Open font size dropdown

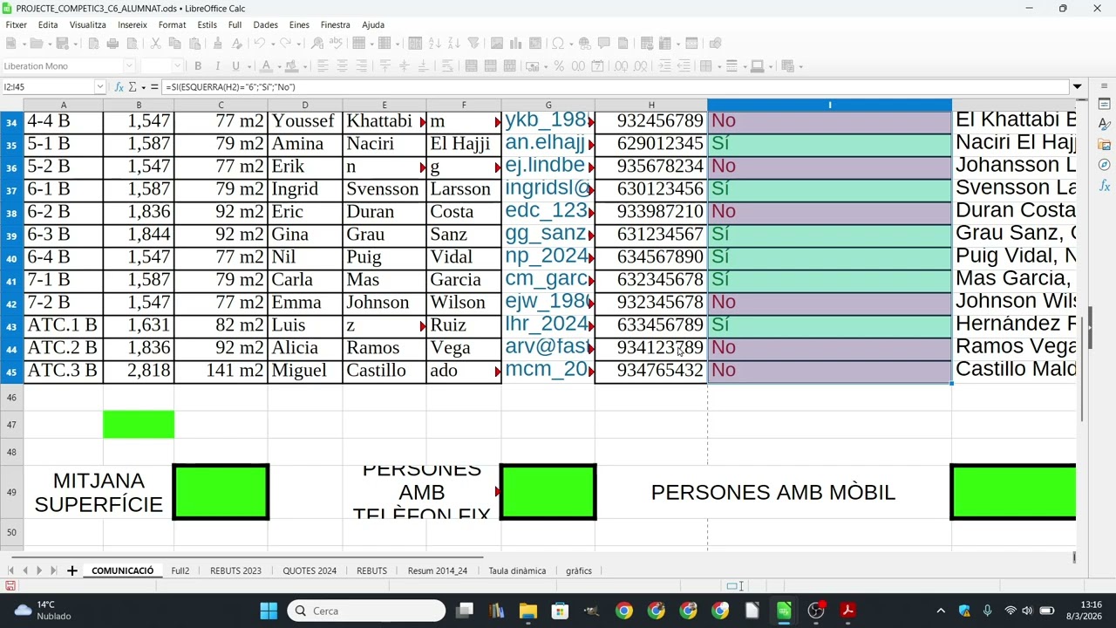pos(178,65)
